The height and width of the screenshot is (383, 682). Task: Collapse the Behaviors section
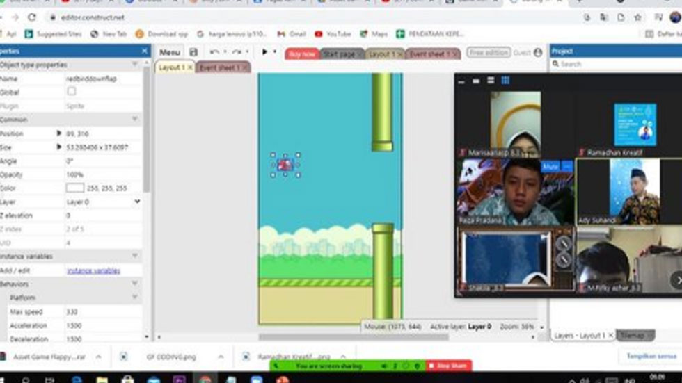[x=135, y=284]
